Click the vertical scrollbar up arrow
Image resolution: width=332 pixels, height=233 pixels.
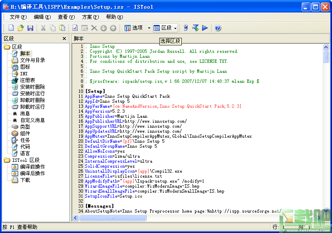point(326,47)
